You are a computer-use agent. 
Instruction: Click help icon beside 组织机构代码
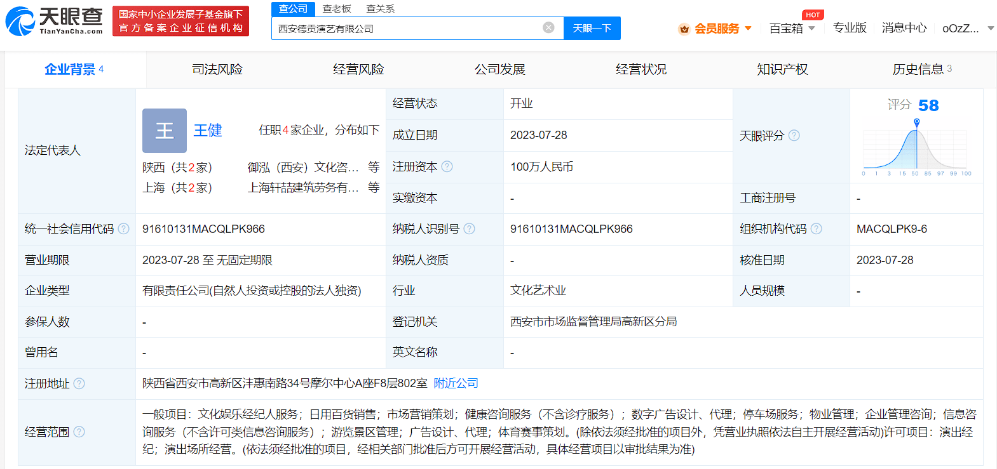point(817,229)
